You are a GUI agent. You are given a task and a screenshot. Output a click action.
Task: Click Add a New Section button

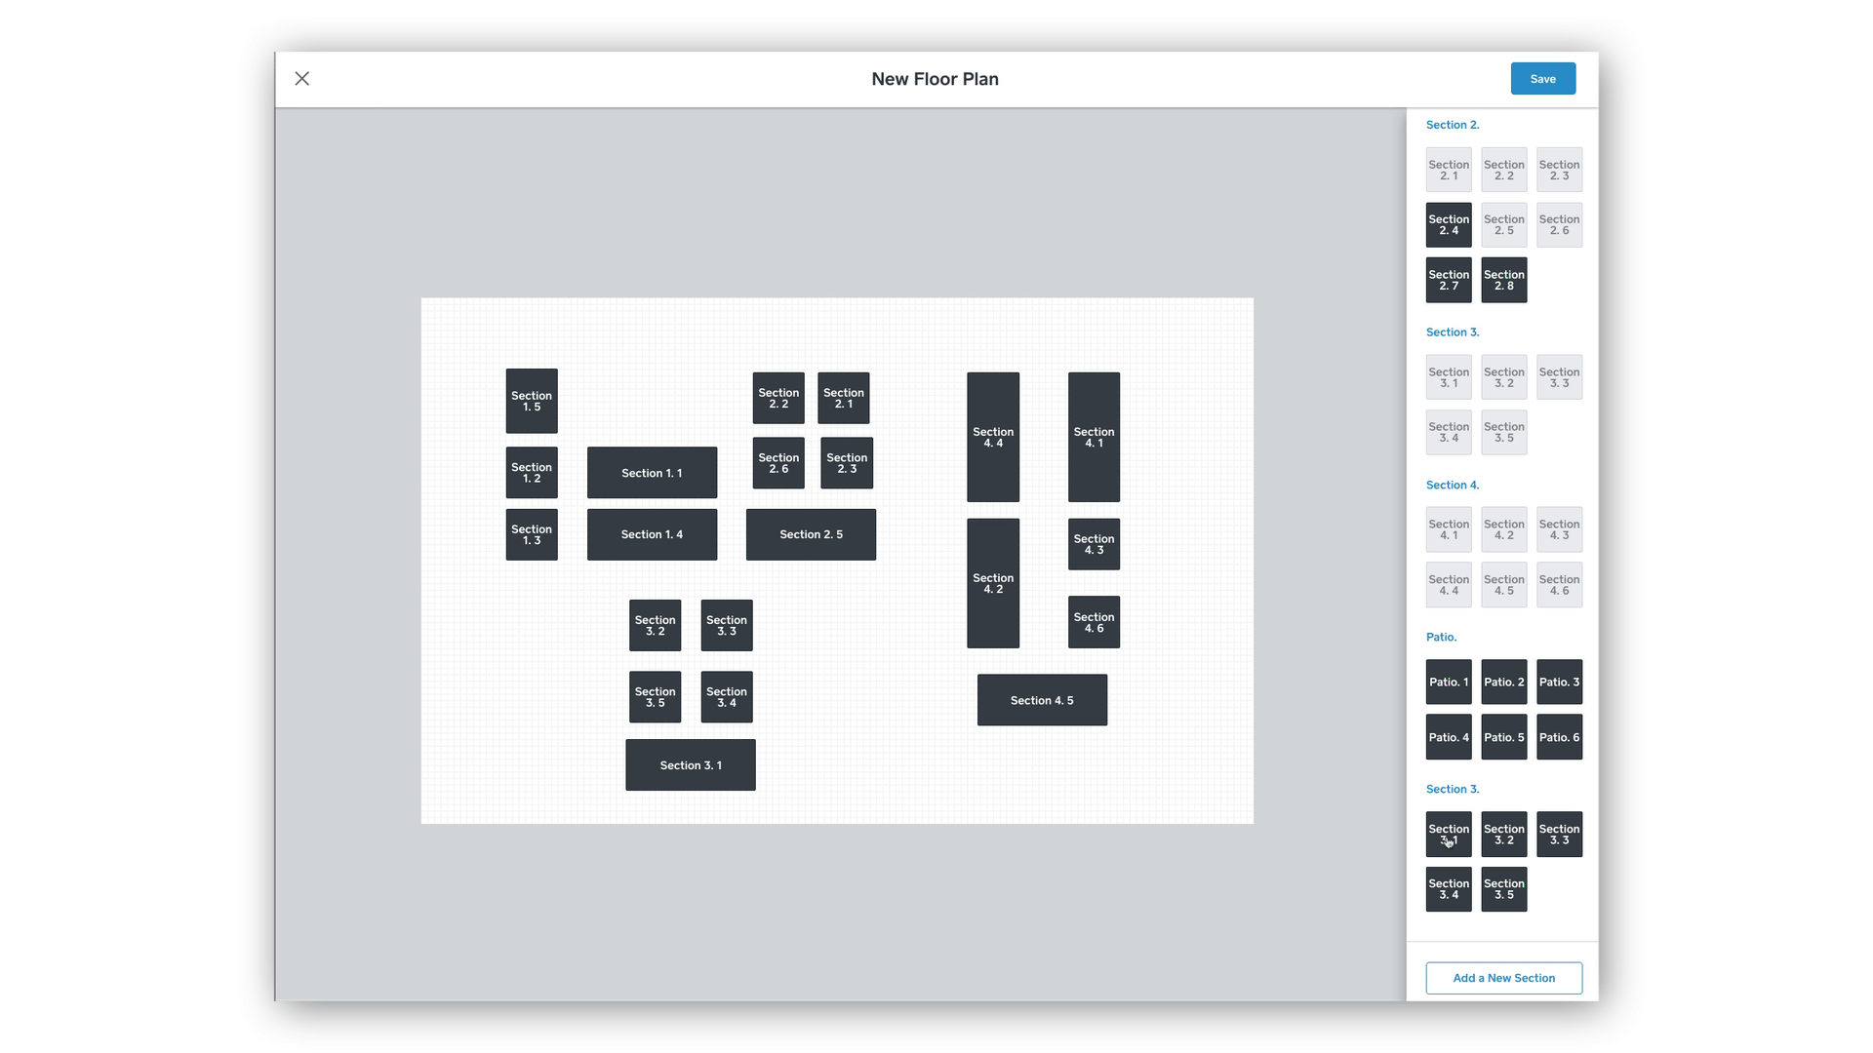pyautogui.click(x=1504, y=977)
